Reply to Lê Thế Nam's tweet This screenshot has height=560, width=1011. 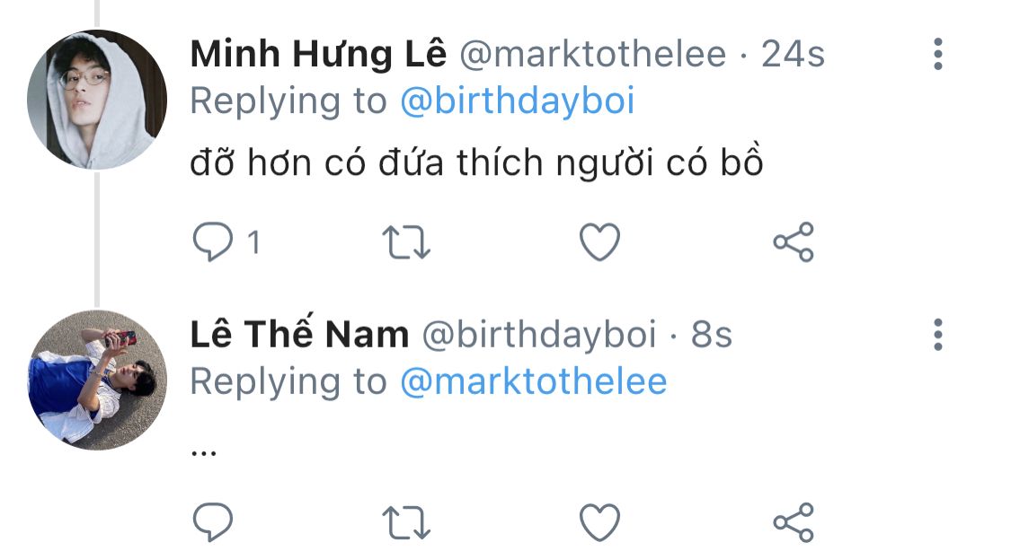[x=213, y=522]
